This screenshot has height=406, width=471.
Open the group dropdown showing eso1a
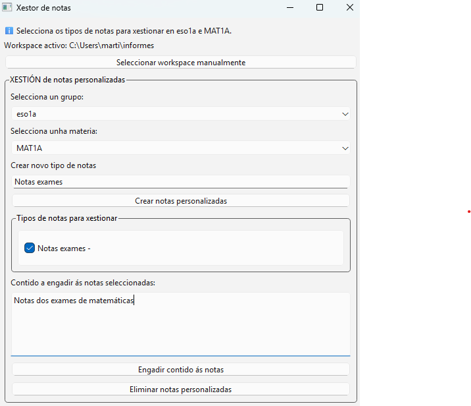(178, 114)
